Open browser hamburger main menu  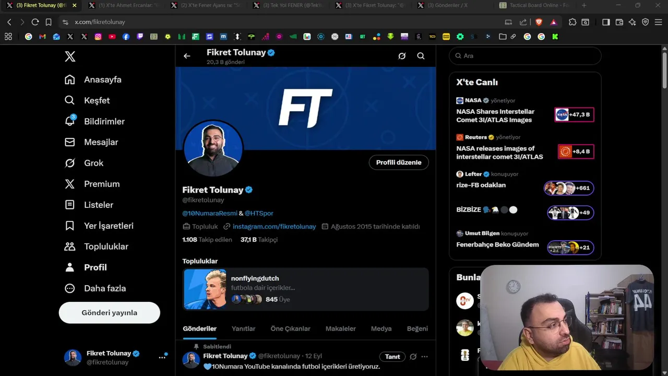[659, 22]
